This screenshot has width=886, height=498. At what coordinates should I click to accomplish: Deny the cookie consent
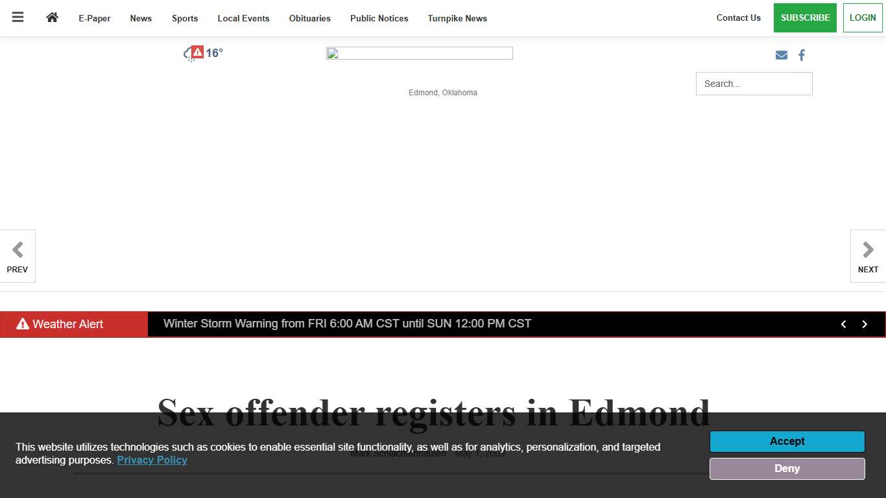(x=787, y=469)
